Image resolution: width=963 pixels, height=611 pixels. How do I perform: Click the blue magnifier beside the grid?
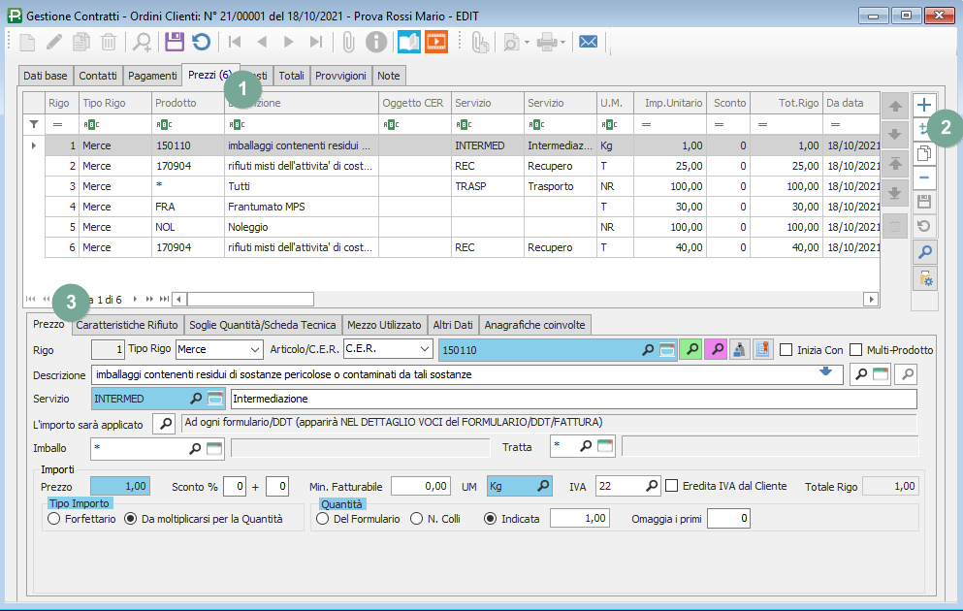(x=924, y=252)
